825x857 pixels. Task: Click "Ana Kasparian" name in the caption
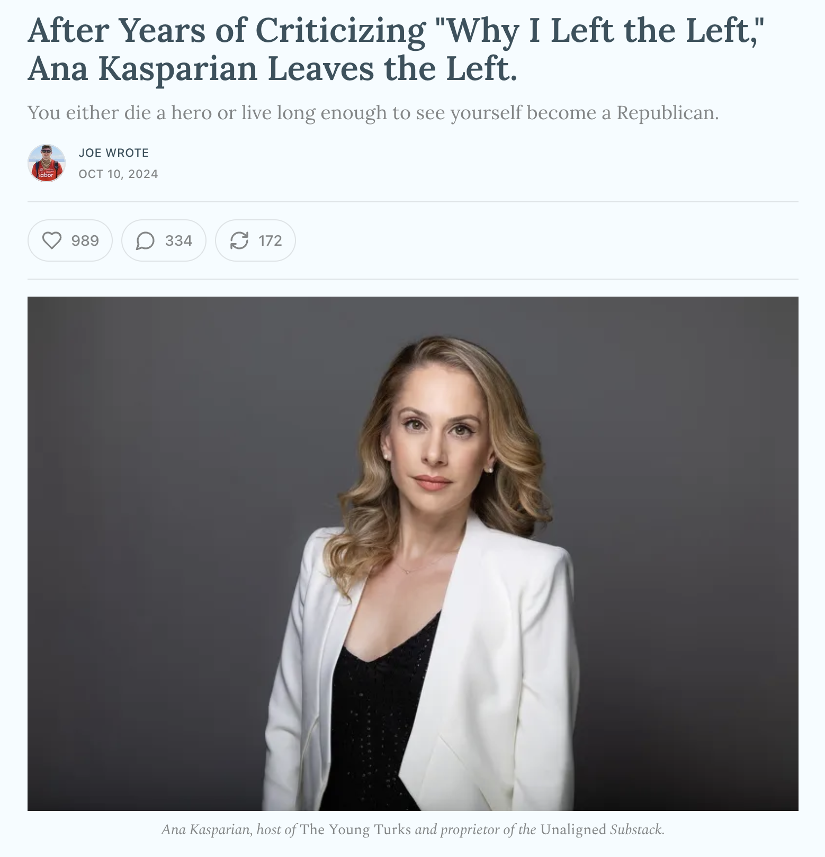206,829
